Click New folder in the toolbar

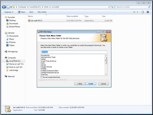(42, 12)
